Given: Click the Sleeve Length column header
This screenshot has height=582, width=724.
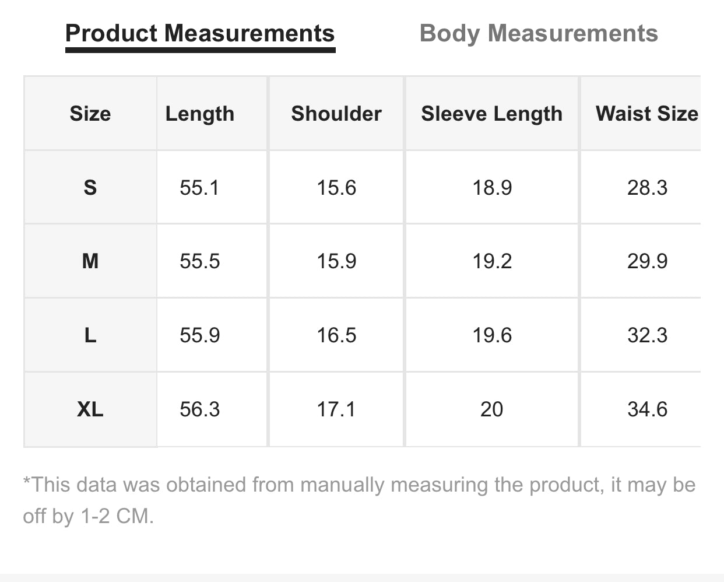Looking at the screenshot, I should 491,114.
